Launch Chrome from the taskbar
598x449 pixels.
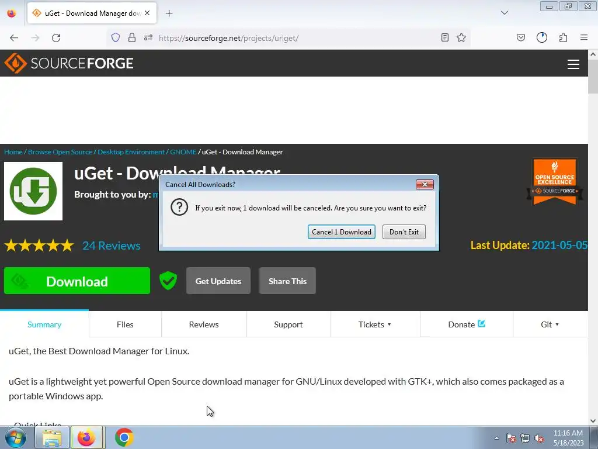coord(124,437)
